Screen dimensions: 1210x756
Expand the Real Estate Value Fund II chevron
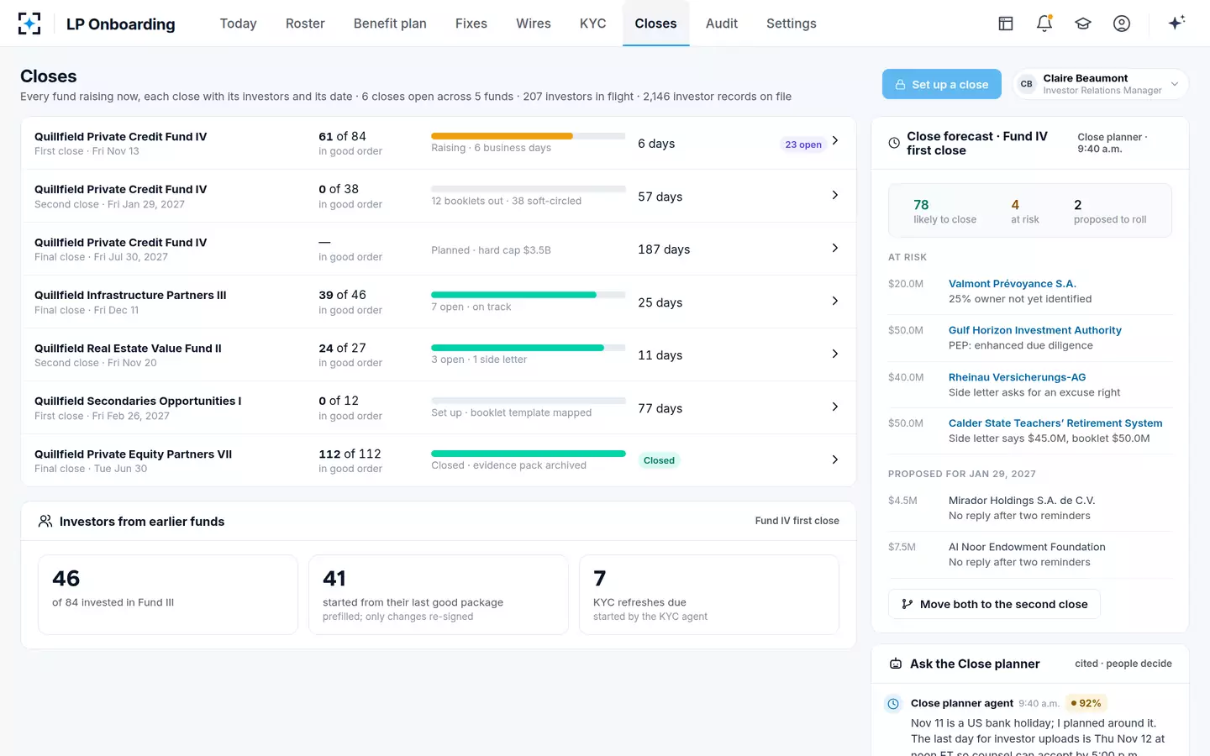(835, 354)
